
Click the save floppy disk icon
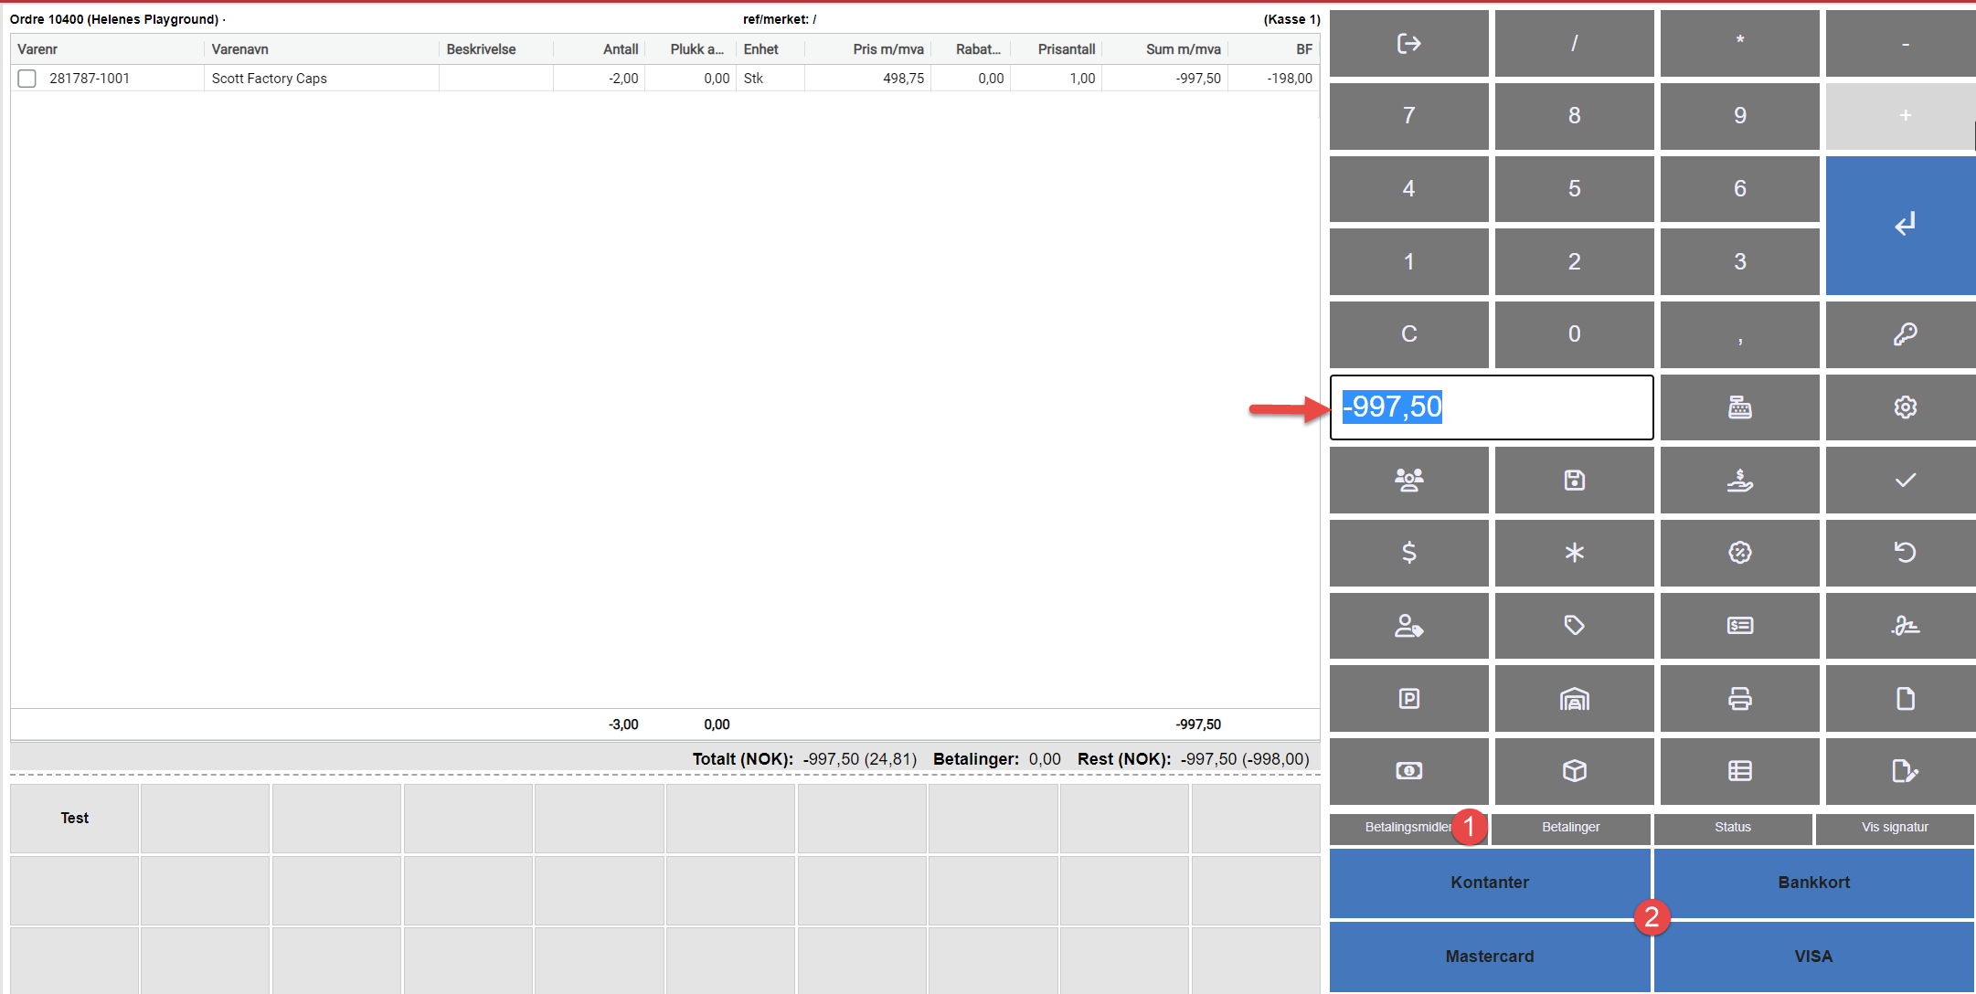pos(1574,480)
